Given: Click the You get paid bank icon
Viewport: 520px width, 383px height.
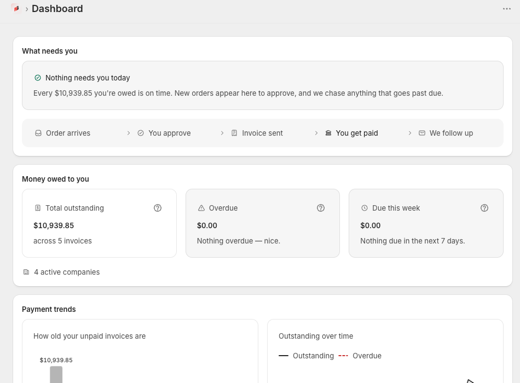Looking at the screenshot, I should pos(328,133).
